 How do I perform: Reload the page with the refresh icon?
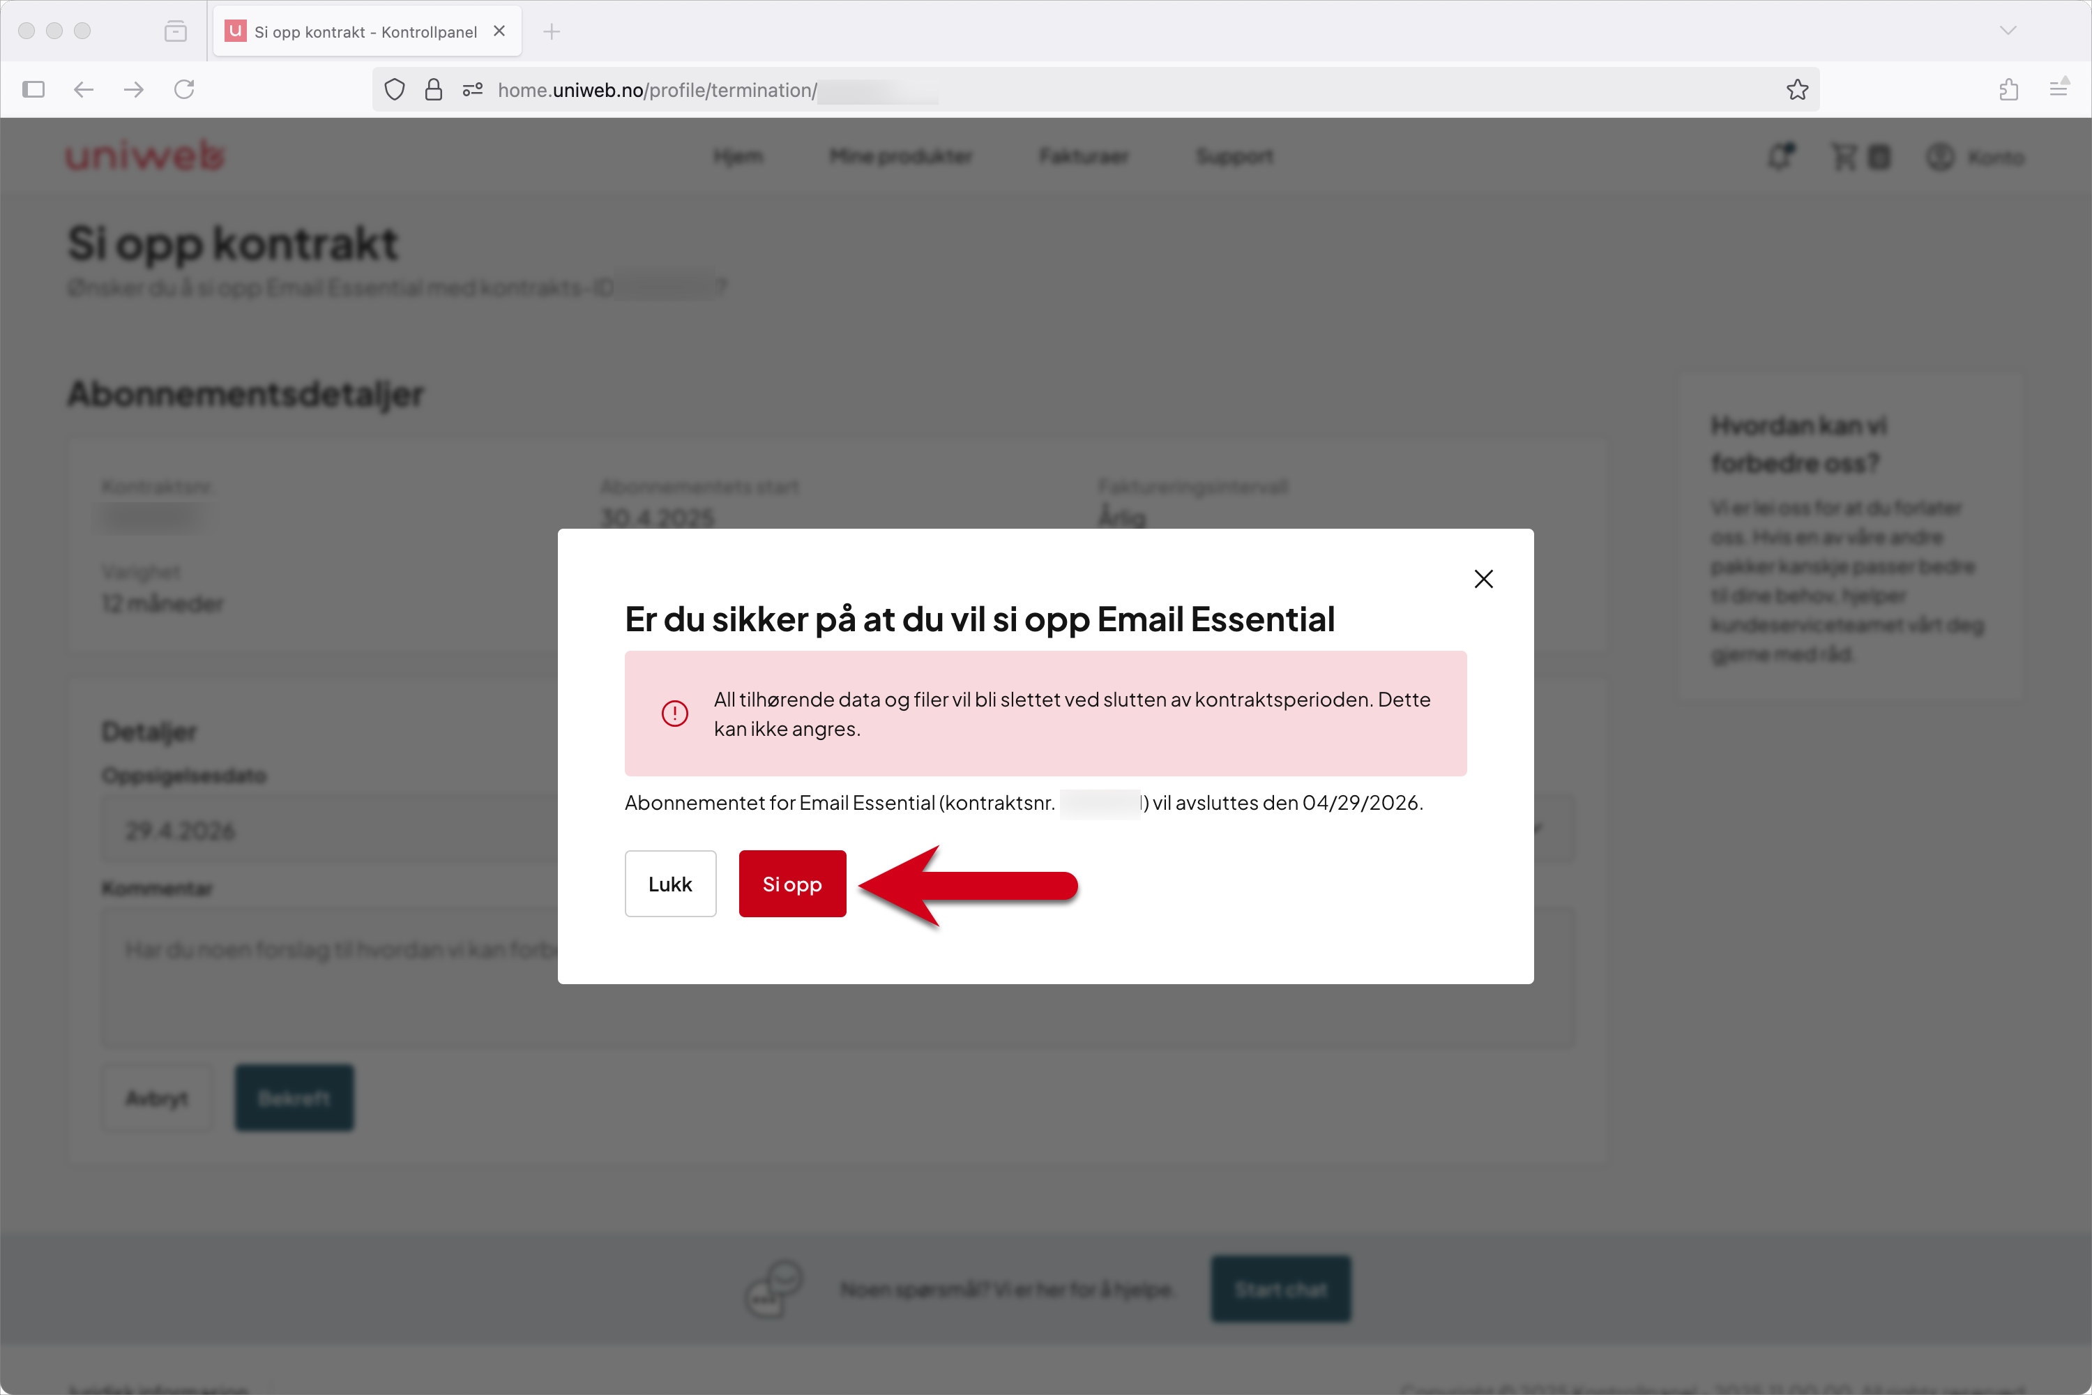coord(184,89)
